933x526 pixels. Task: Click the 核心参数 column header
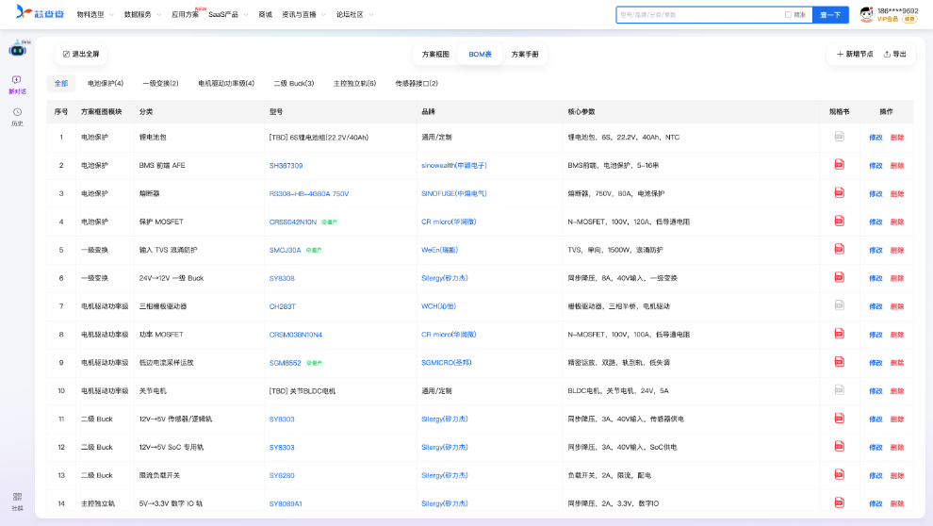[581, 112]
